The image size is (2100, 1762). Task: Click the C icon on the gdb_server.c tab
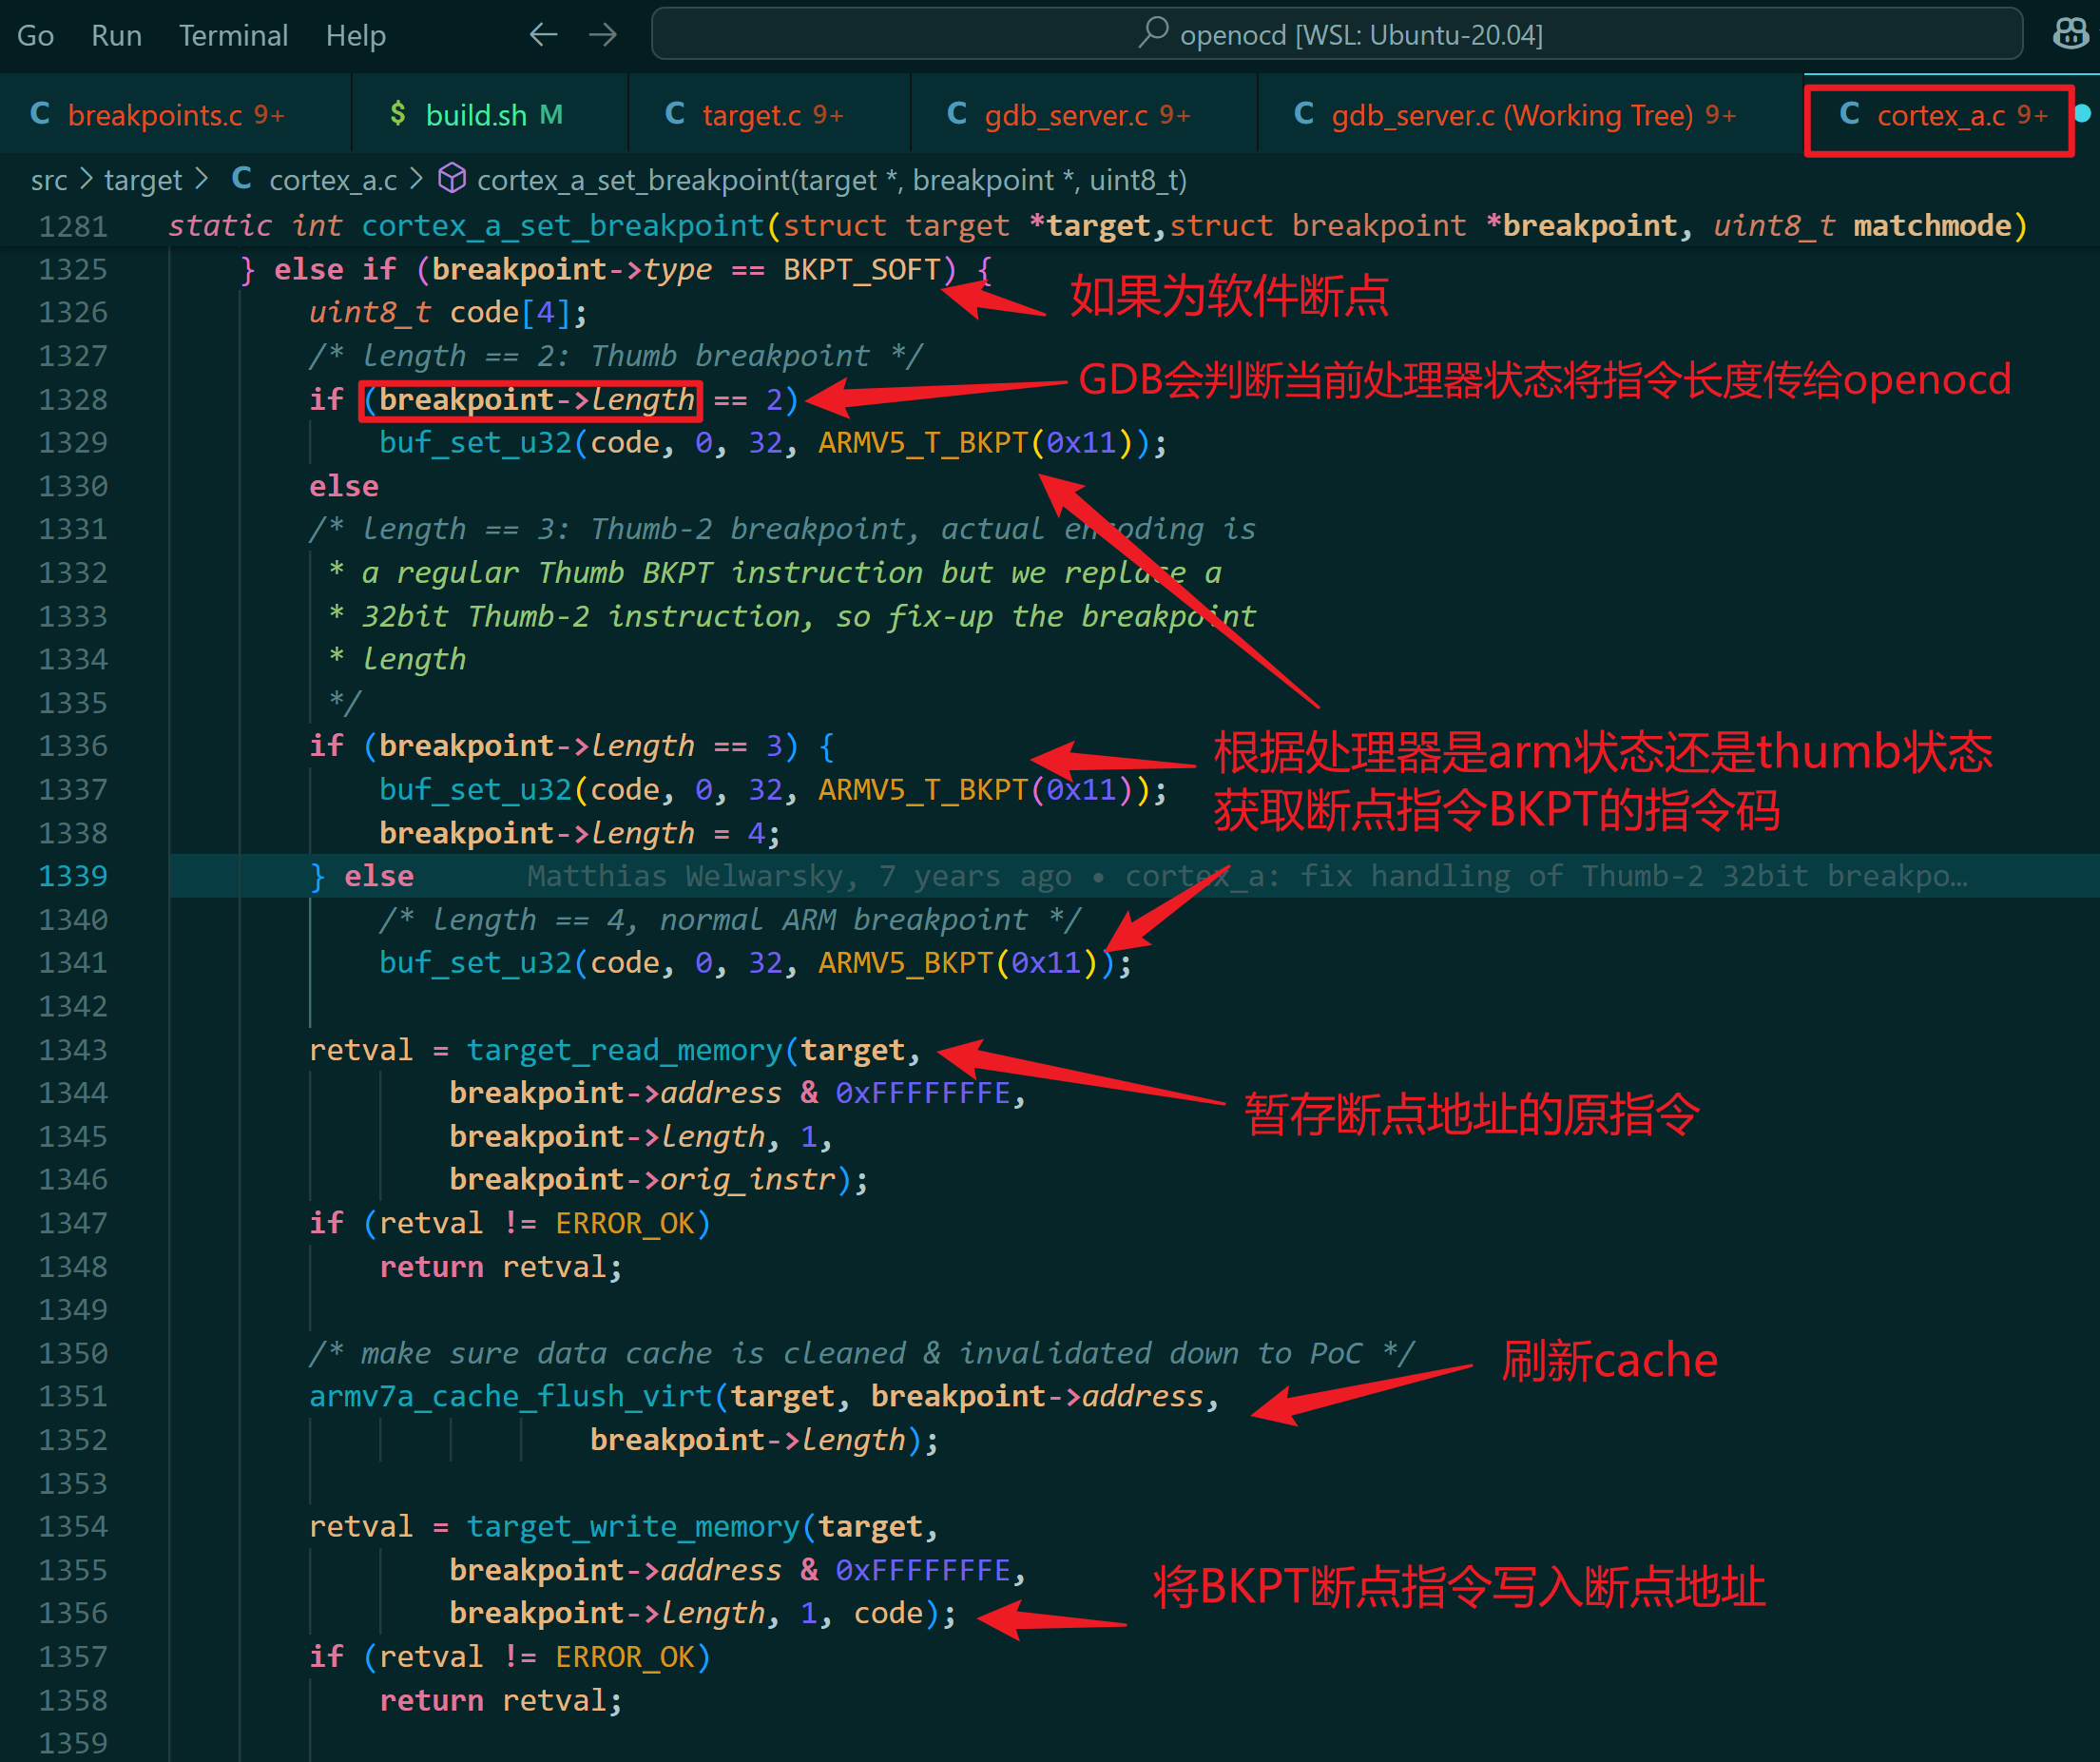(x=956, y=113)
